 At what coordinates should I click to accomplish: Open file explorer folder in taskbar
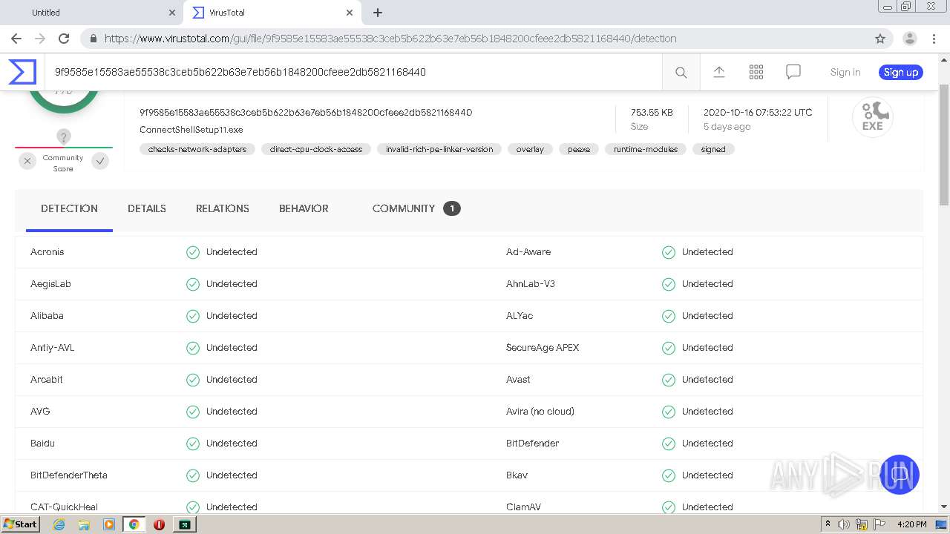click(84, 524)
